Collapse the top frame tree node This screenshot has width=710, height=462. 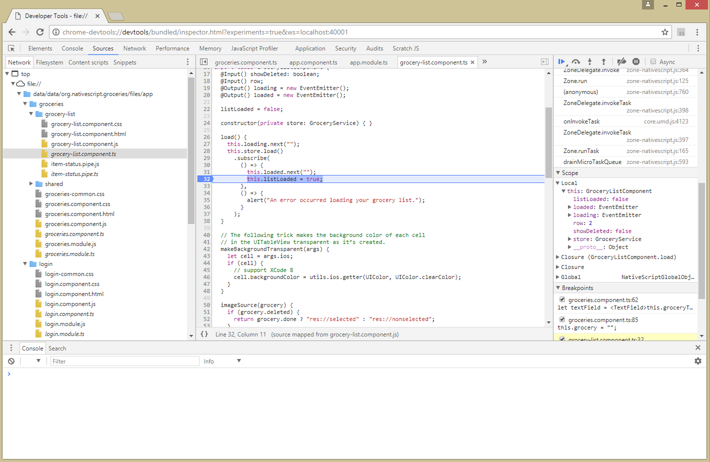(7, 73)
